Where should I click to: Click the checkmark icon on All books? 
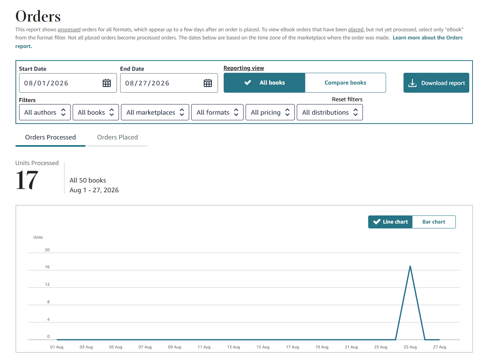pos(248,83)
